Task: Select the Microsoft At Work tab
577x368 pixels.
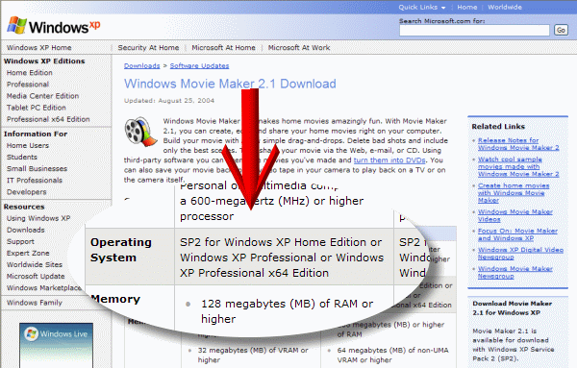Action: tap(299, 47)
